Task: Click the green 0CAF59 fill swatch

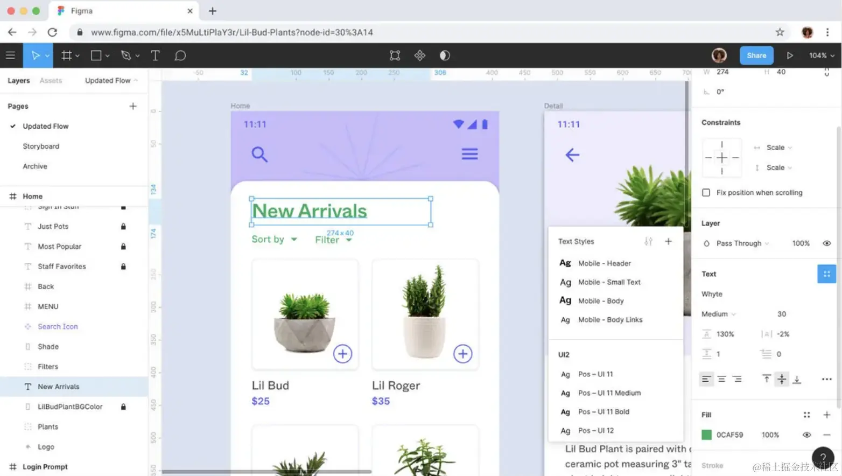Action: tap(706, 435)
